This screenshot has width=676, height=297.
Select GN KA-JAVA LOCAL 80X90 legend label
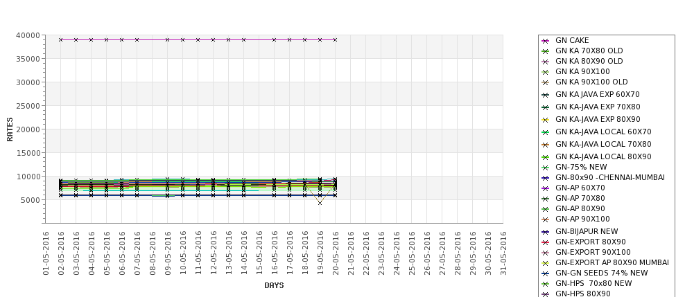603,156
